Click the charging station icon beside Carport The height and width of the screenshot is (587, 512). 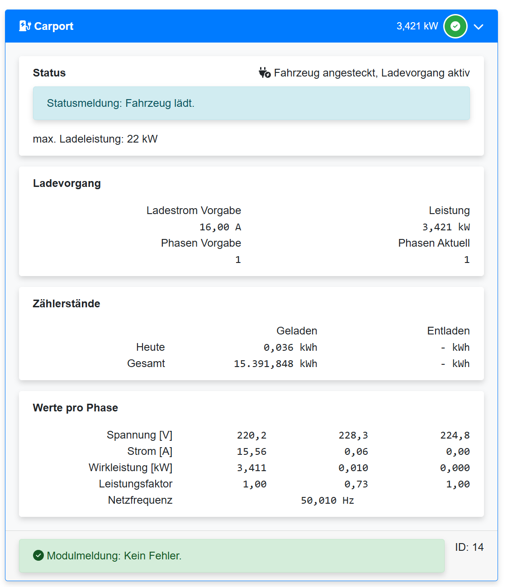pos(25,26)
